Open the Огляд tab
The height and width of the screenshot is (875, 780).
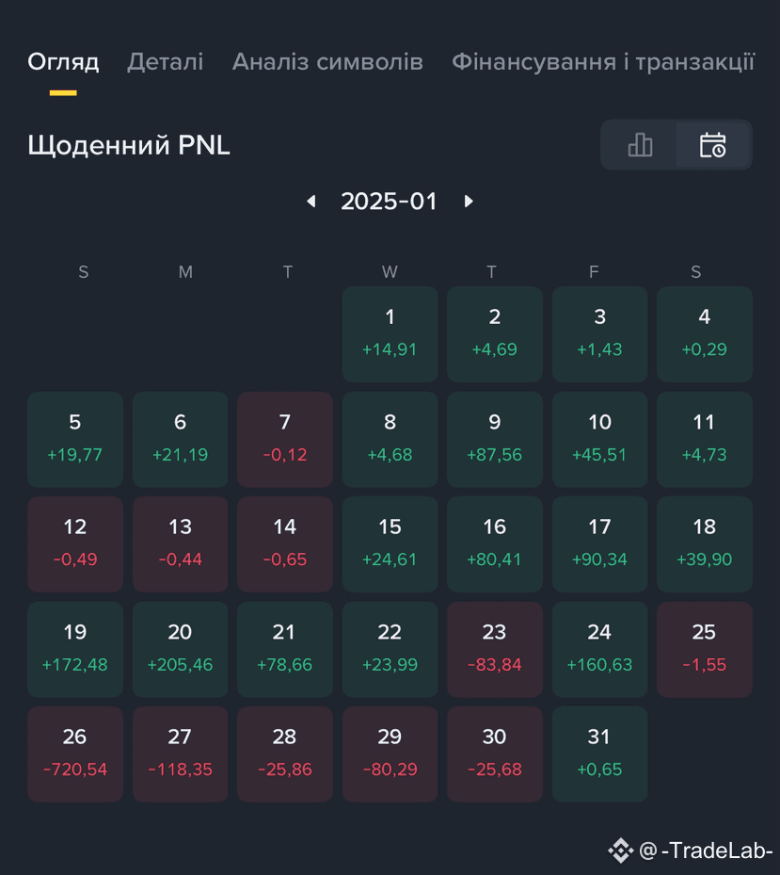(x=63, y=62)
